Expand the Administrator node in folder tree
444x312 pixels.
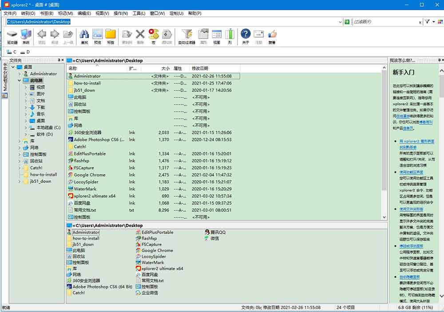tap(20, 74)
